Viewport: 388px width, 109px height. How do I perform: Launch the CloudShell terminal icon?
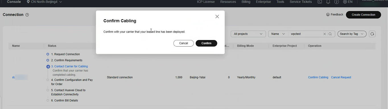tap(320, 2)
